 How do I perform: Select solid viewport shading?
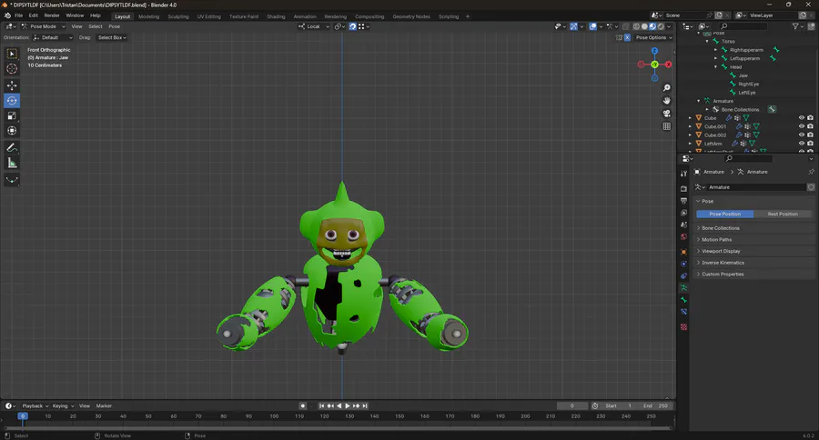tap(644, 26)
